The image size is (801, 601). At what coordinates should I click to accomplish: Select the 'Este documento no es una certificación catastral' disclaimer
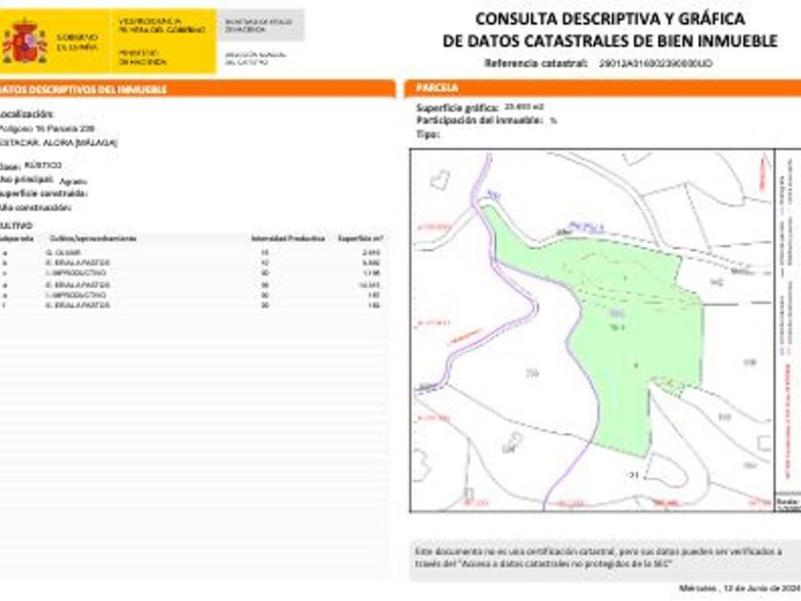coord(598,557)
